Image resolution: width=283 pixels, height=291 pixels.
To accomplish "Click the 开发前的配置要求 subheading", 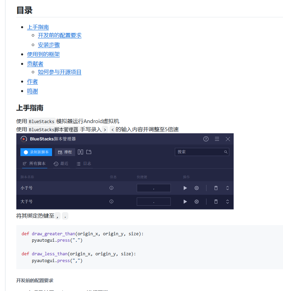I will pos(35,280).
